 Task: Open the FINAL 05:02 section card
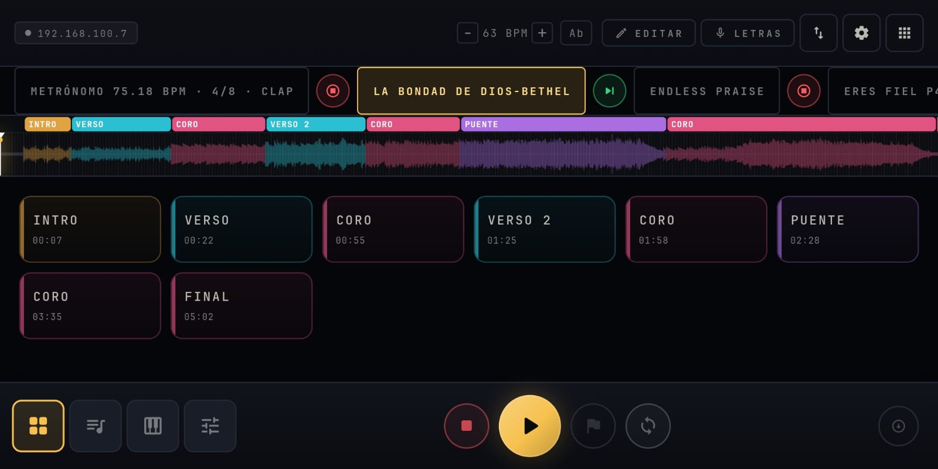click(242, 305)
